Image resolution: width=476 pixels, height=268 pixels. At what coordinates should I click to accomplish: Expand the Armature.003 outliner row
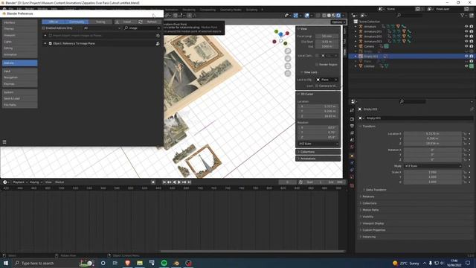point(356,42)
